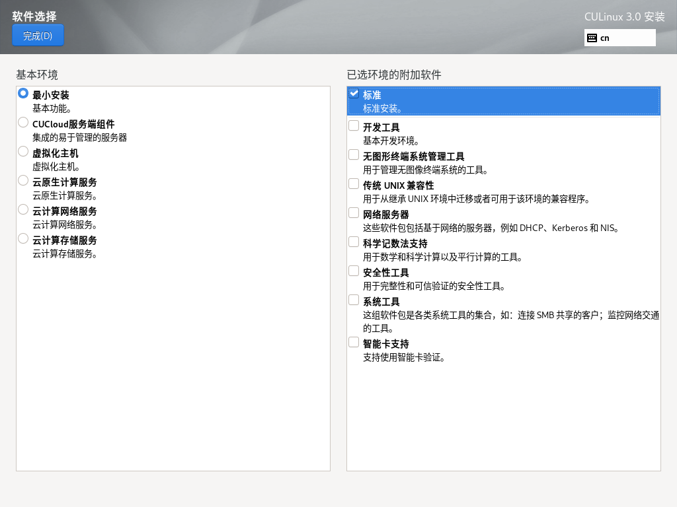
Task: Click the 基本环境 section heading
Action: [37, 75]
